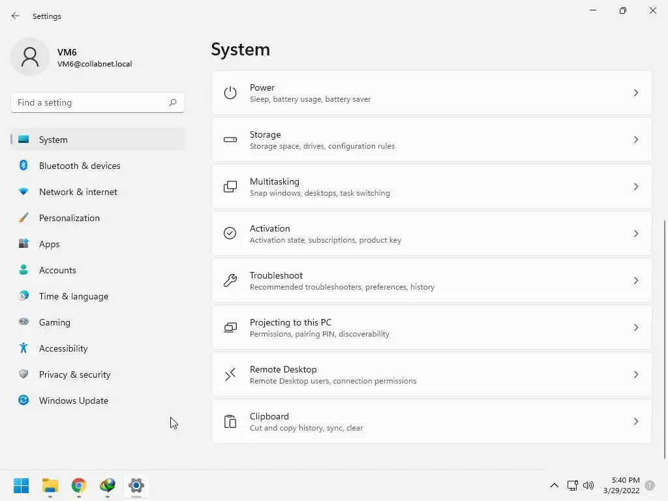Click the Power icon in System list

pos(230,93)
